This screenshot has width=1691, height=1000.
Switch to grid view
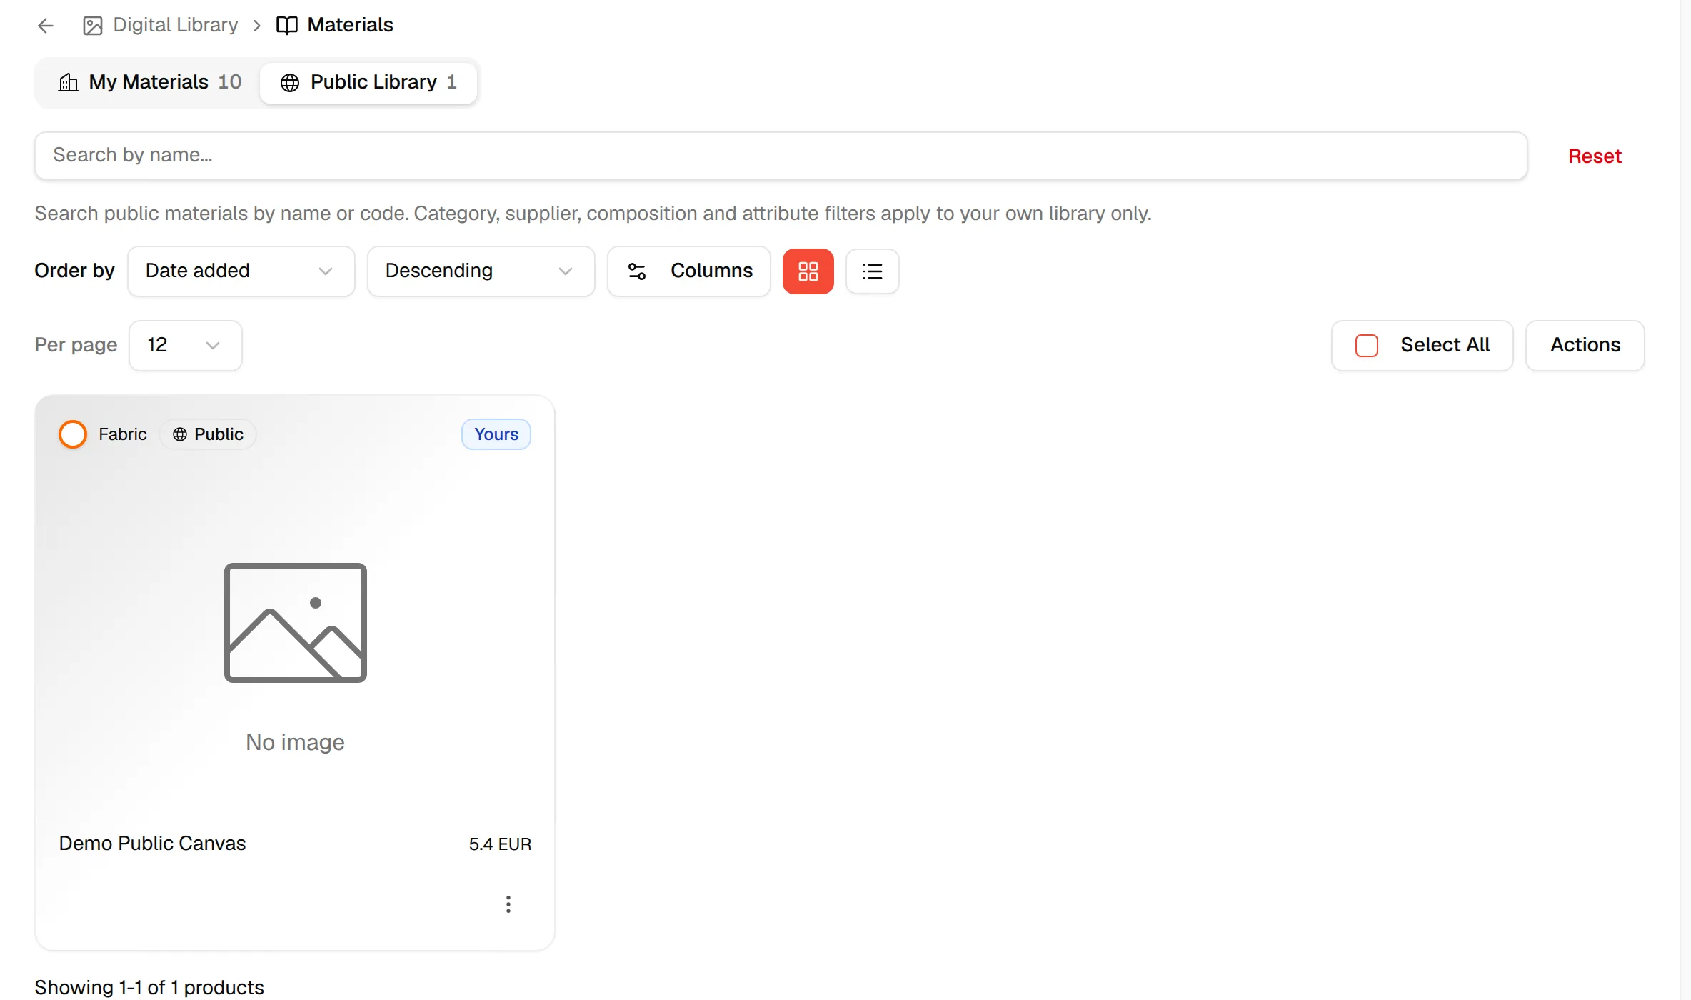click(808, 271)
